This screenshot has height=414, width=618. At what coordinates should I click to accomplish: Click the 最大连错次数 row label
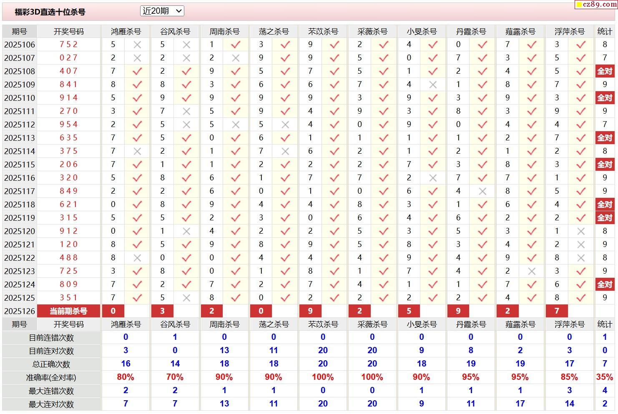pos(51,391)
